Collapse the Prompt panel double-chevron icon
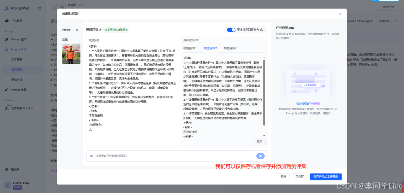 77,30
